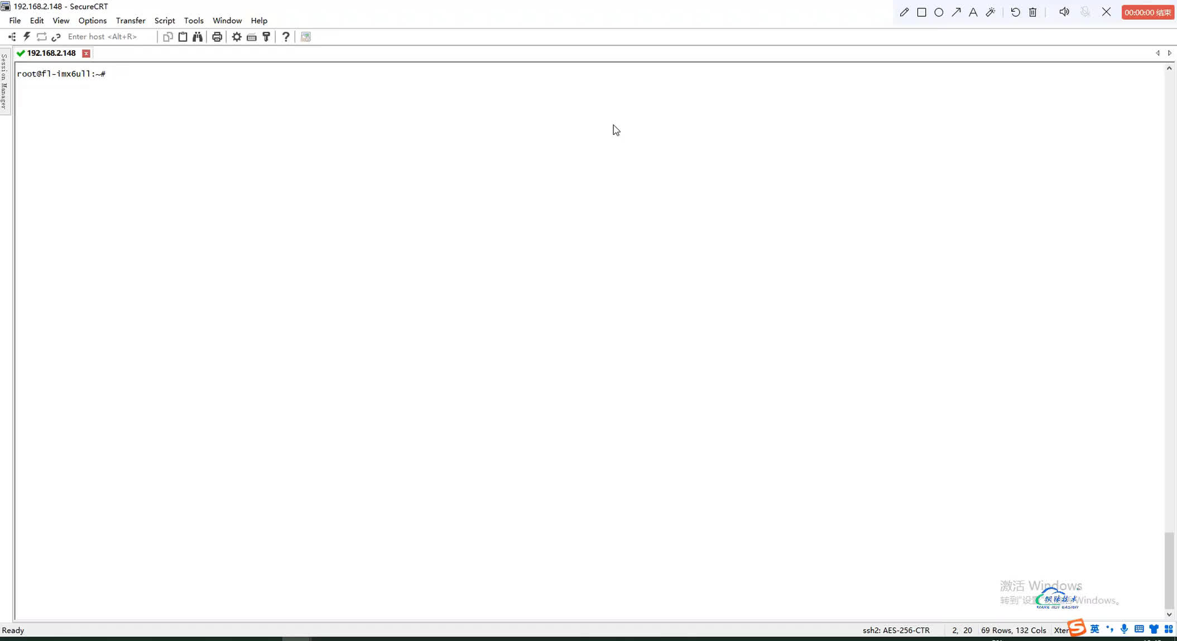This screenshot has width=1177, height=641.
Task: Open the Session Manager toolbar icon
Action: pos(12,37)
